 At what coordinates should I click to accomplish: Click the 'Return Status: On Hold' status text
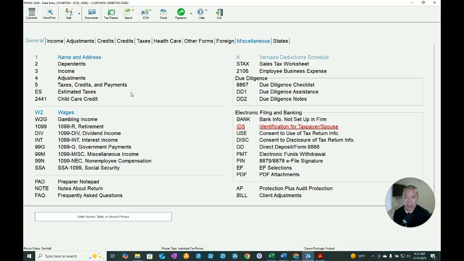tap(37, 249)
